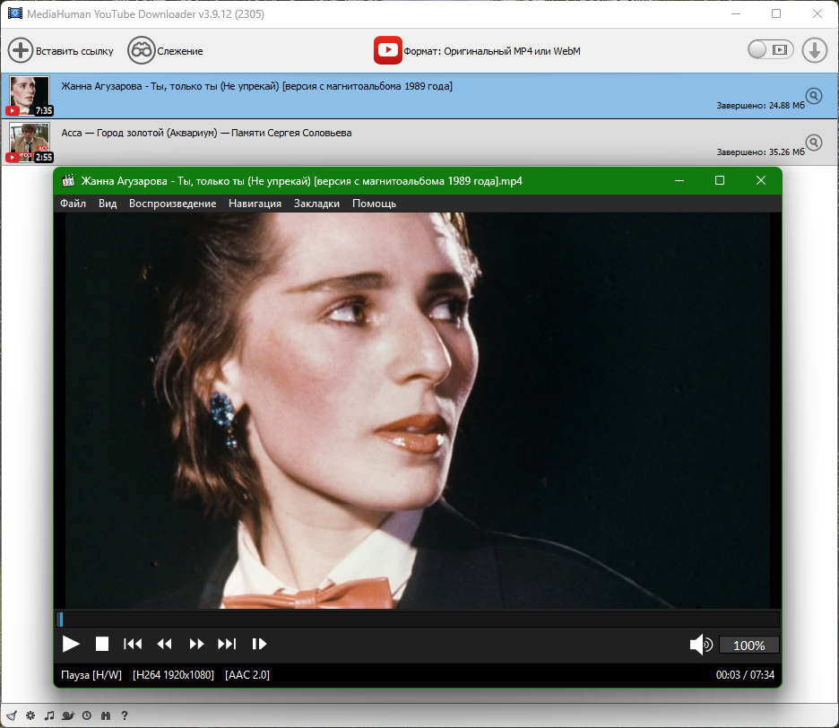This screenshot has width=839, height=728.
Task: Click the AAC 2.0 status text
Action: tap(247, 675)
